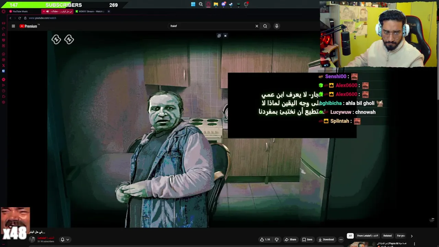Select the All filter chip
This screenshot has width=439, height=247.
(350, 236)
